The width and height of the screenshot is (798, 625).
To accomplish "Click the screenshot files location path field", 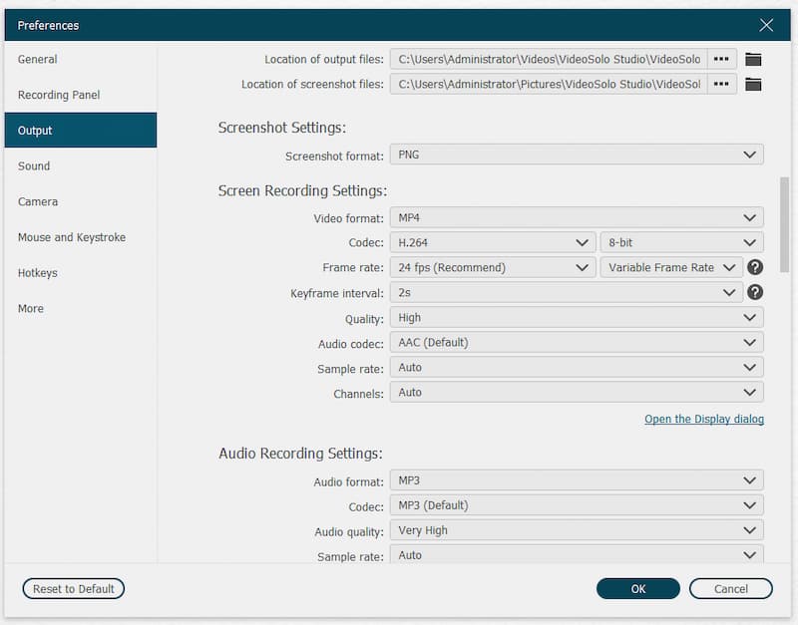I will 549,84.
